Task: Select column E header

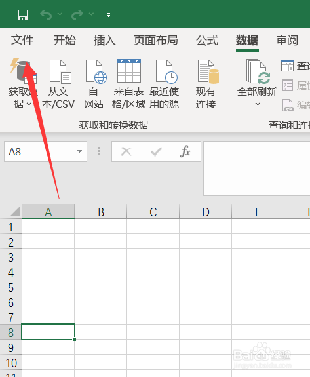Action: pos(258,212)
